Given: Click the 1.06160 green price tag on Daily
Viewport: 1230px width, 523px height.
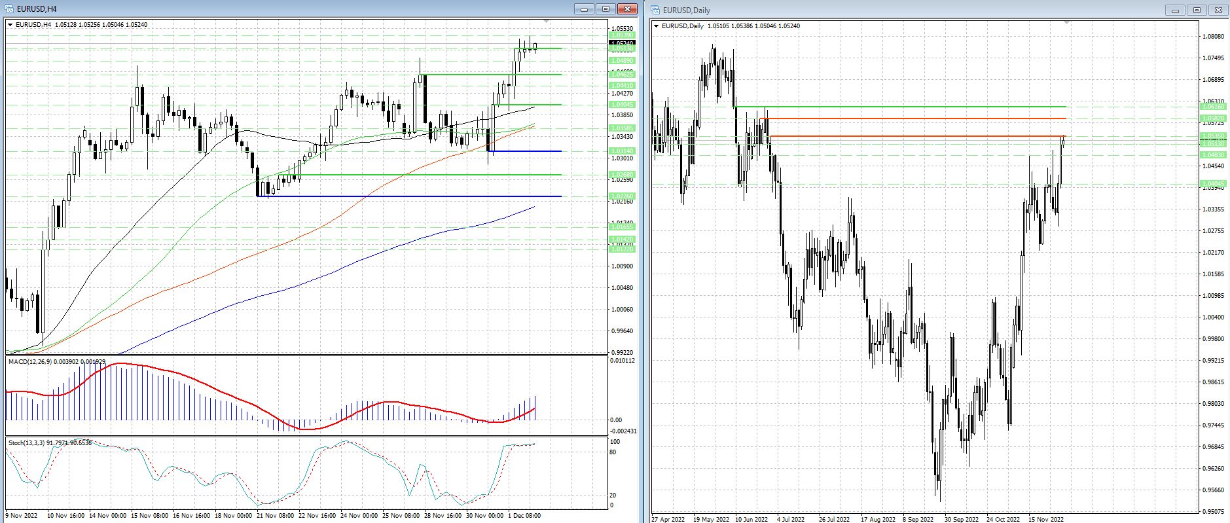Looking at the screenshot, I should coord(1213,106).
